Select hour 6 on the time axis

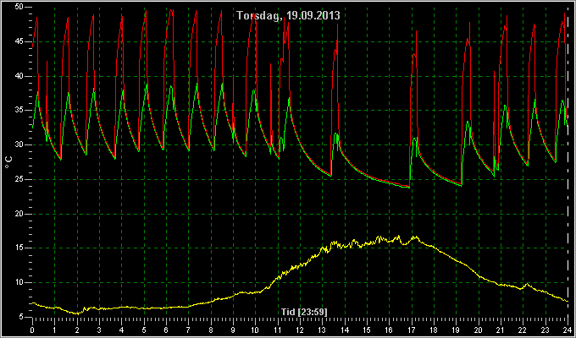[166, 330]
